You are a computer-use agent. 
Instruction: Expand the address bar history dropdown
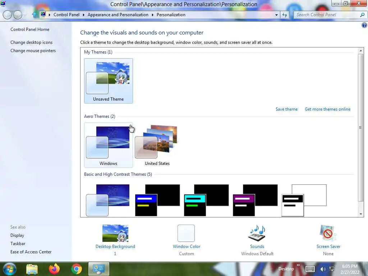pyautogui.click(x=276, y=15)
